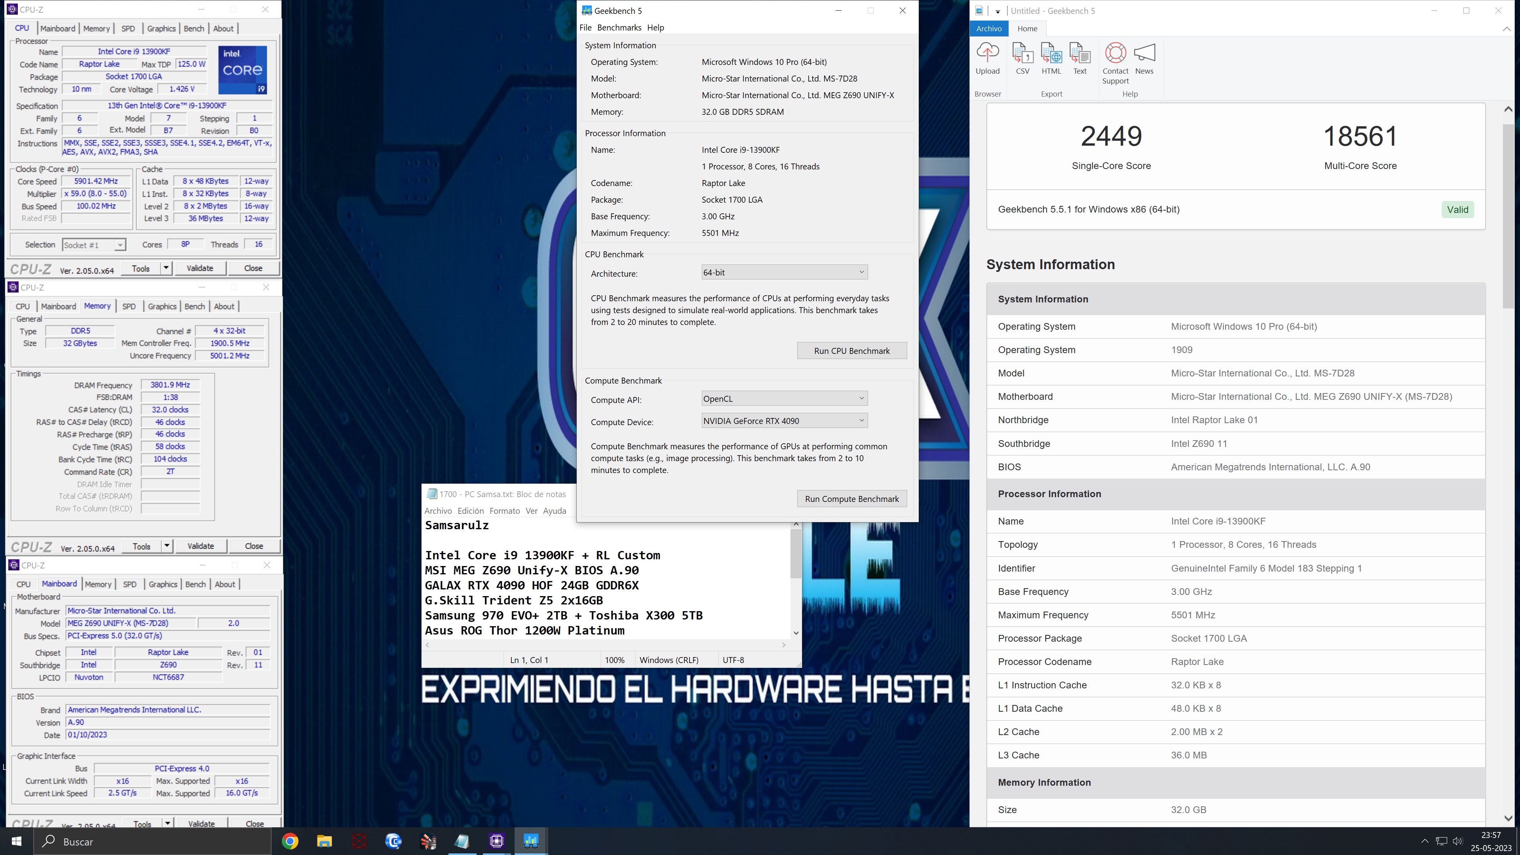1520x855 pixels.
Task: Open Edición menu in Notepad
Action: 470,511
